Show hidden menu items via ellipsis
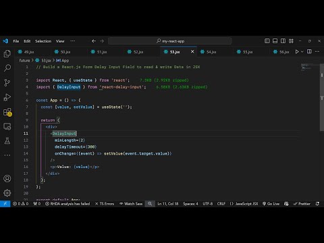Screen dimensions: 324x243 (72, 41)
